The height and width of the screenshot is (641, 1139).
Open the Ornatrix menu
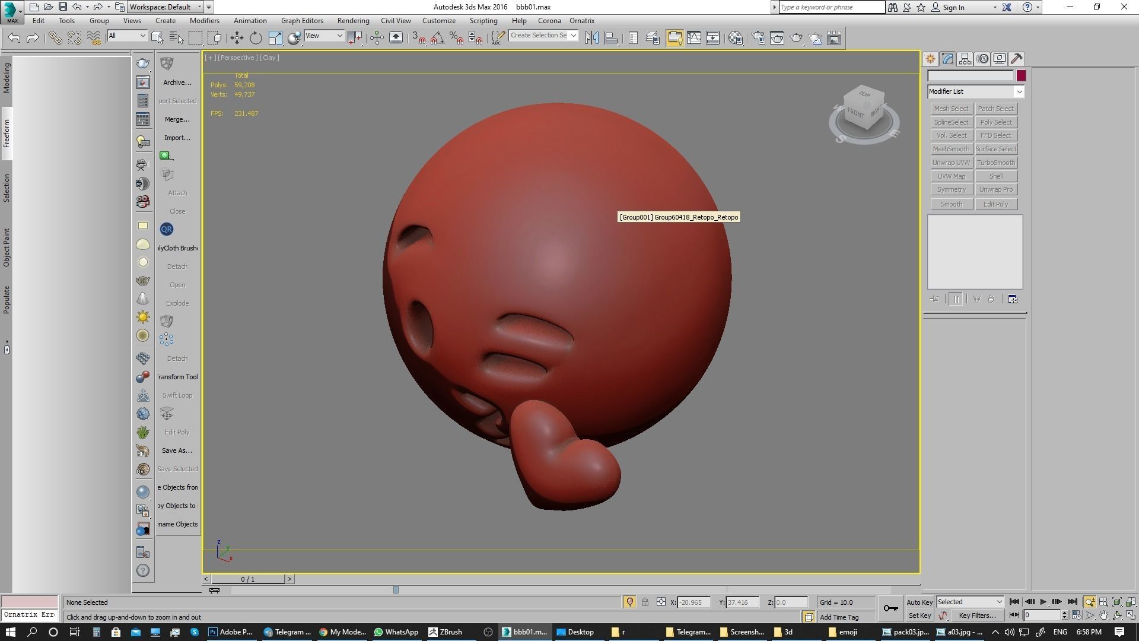tap(582, 20)
